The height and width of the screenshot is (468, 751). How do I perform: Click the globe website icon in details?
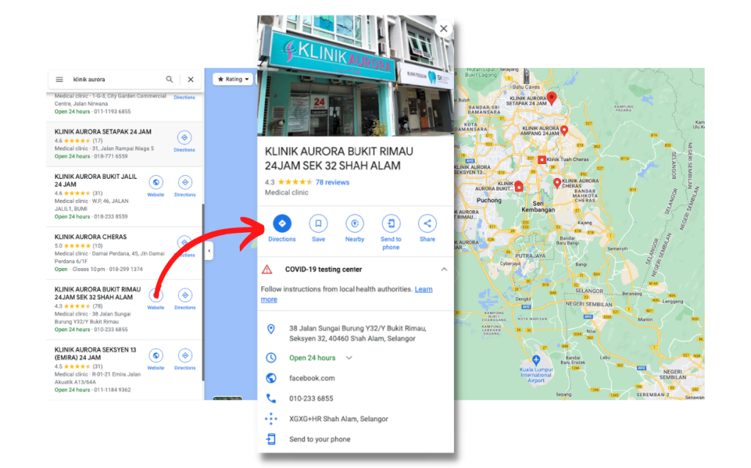tap(271, 378)
